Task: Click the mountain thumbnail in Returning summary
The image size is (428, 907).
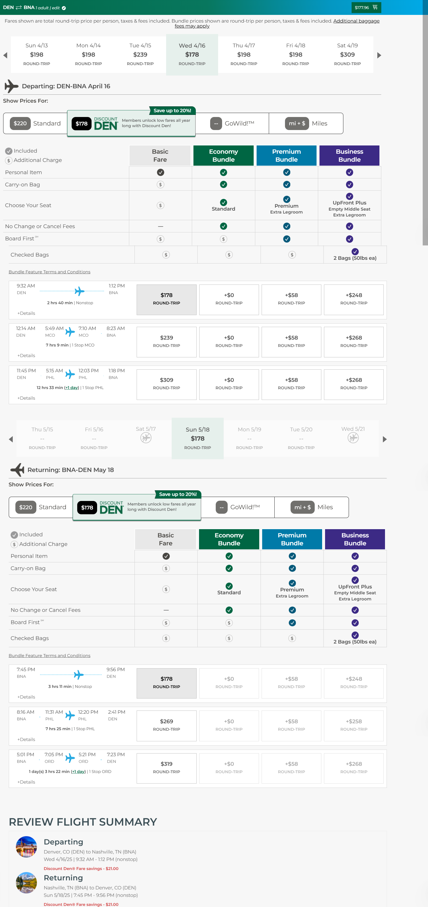Action: tap(26, 883)
